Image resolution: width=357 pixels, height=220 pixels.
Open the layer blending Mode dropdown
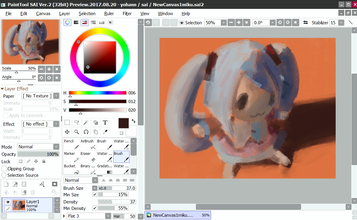coord(39,147)
